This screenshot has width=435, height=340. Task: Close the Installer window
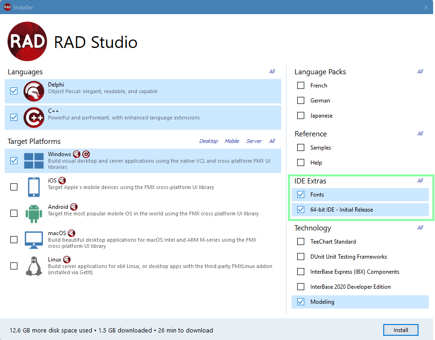[x=426, y=7]
